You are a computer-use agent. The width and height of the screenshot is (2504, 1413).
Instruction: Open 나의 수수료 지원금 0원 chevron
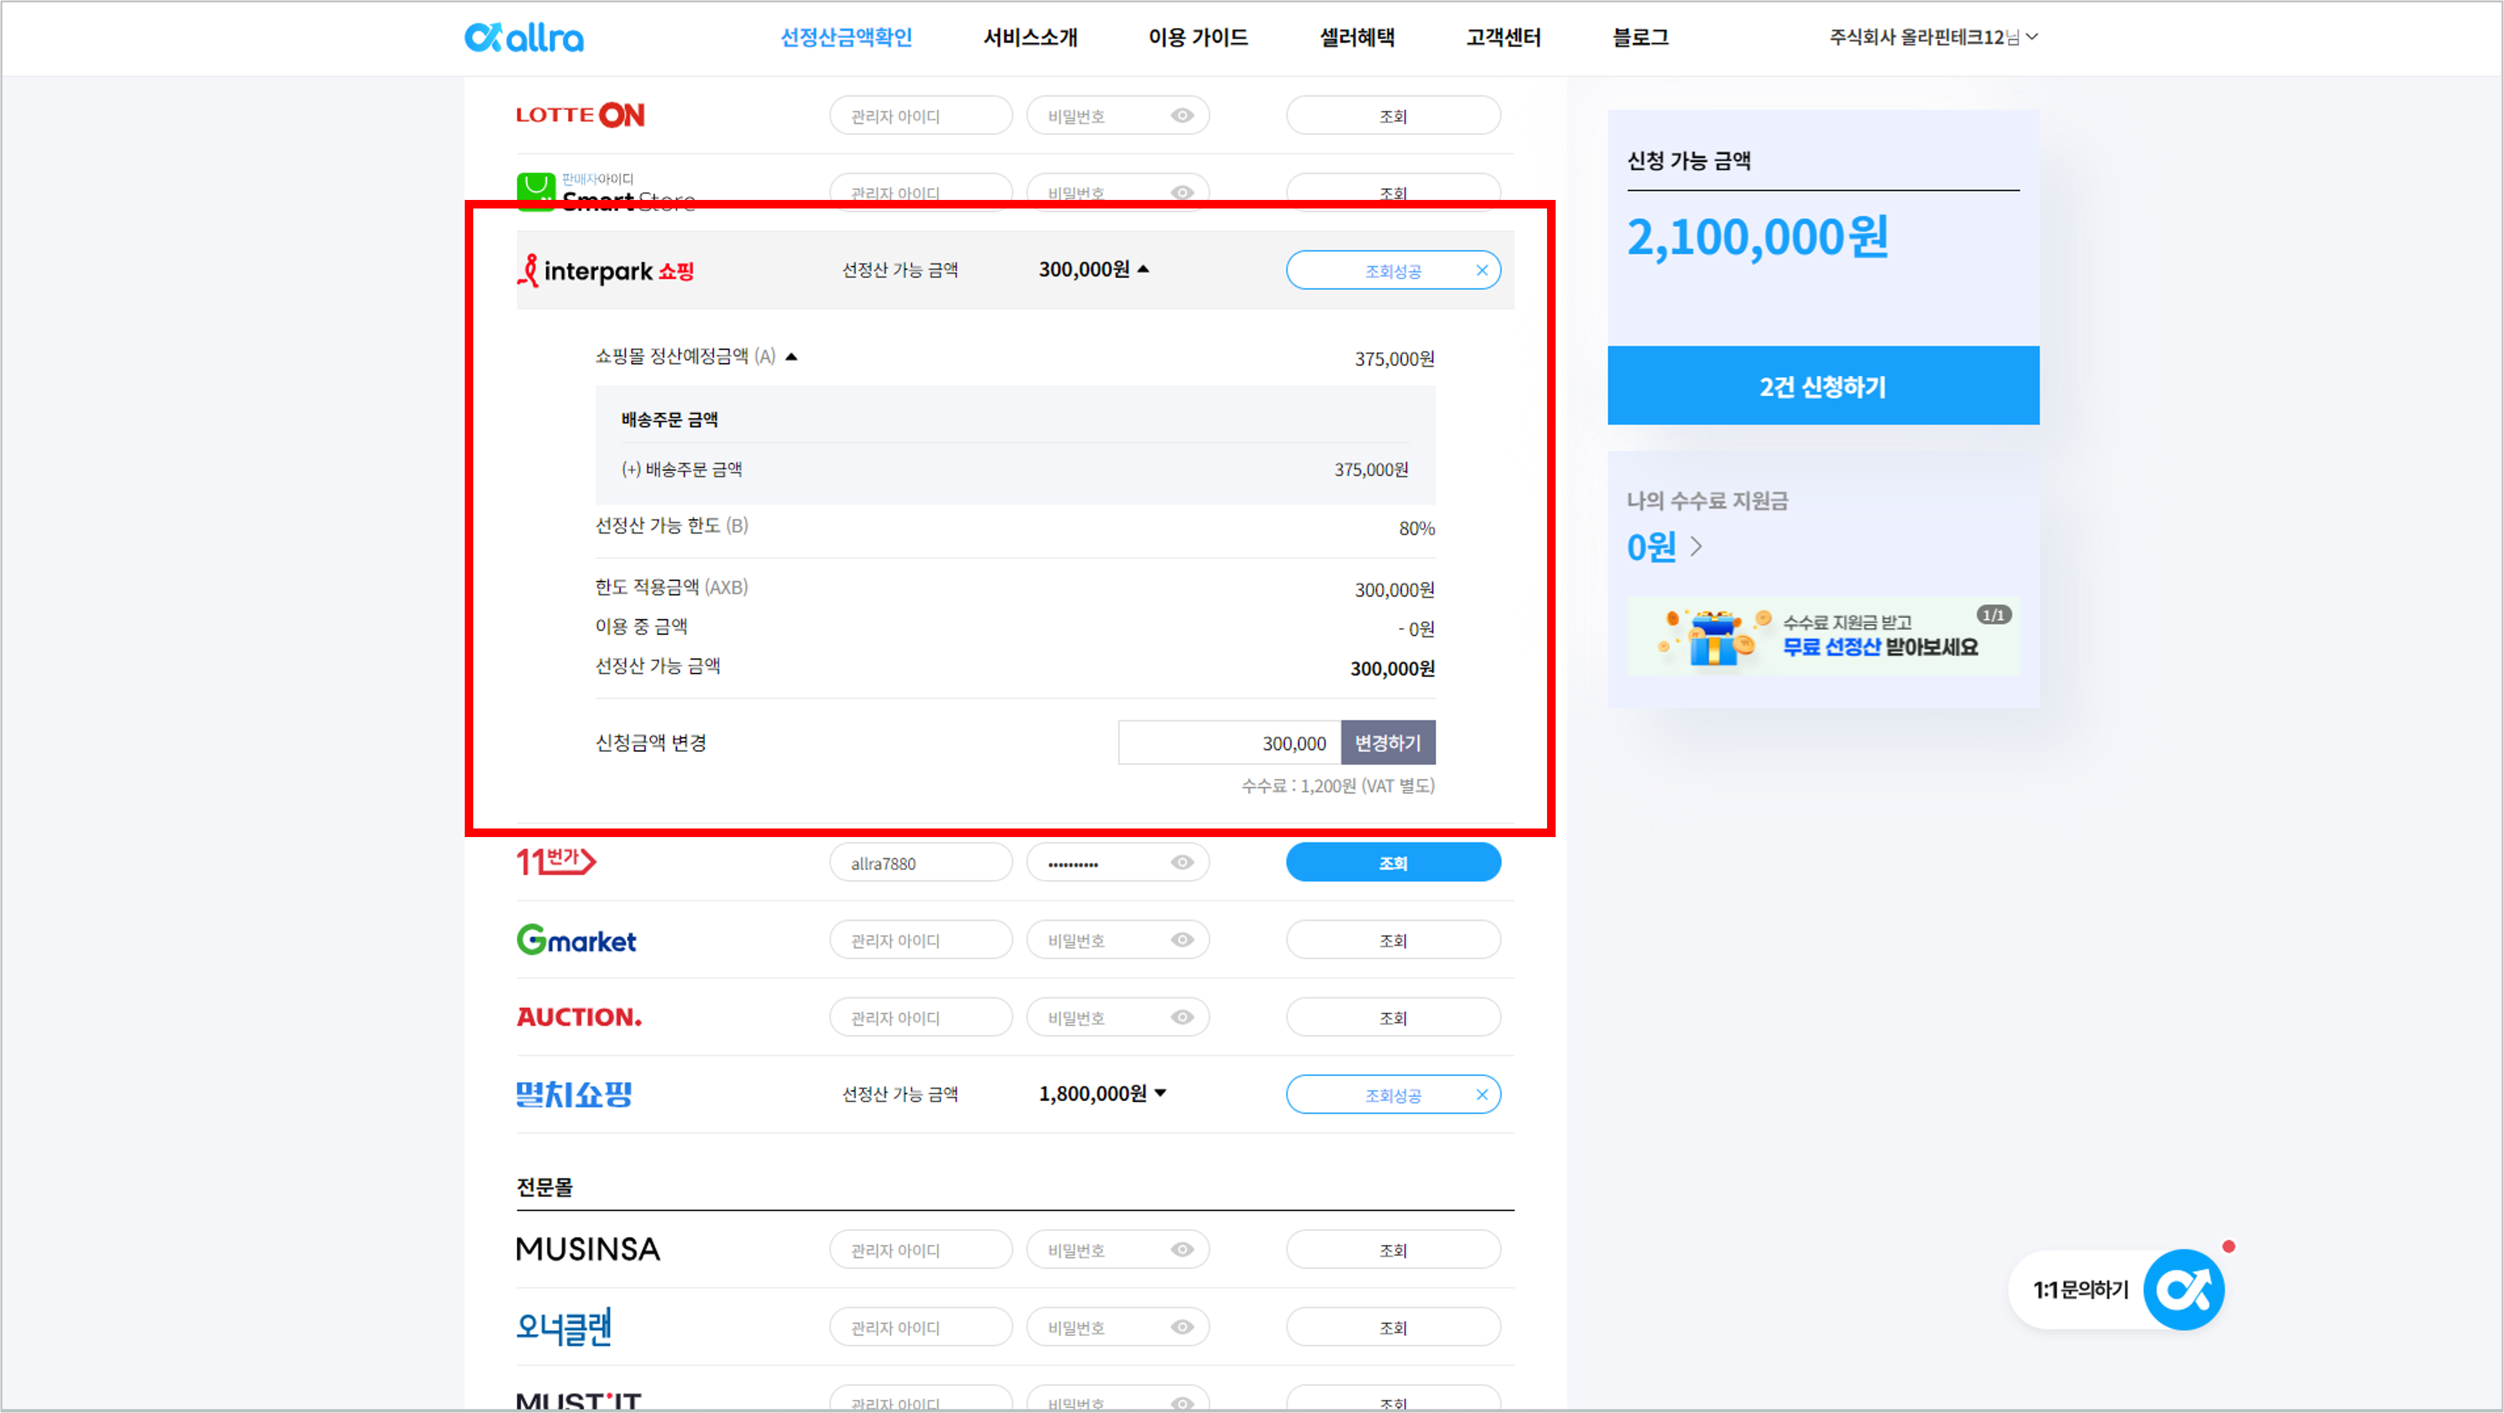(1696, 546)
